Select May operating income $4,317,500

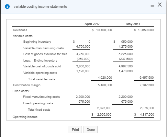144,115
